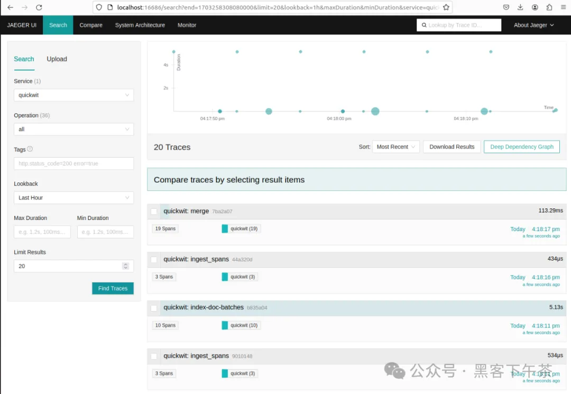Screen dimensions: 571x394
Task: Click the Min Duration input field
Action: point(105,232)
